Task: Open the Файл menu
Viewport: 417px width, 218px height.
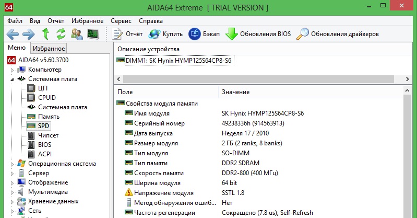Action: tap(15, 21)
